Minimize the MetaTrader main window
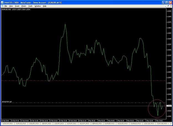Image resolution: width=173 pixels, height=126 pixels. click(x=164, y=3)
